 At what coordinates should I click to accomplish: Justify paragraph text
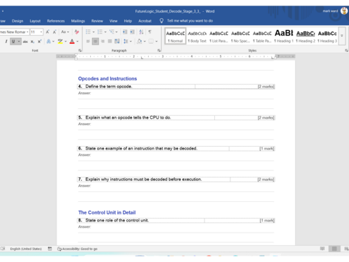pos(110,41)
